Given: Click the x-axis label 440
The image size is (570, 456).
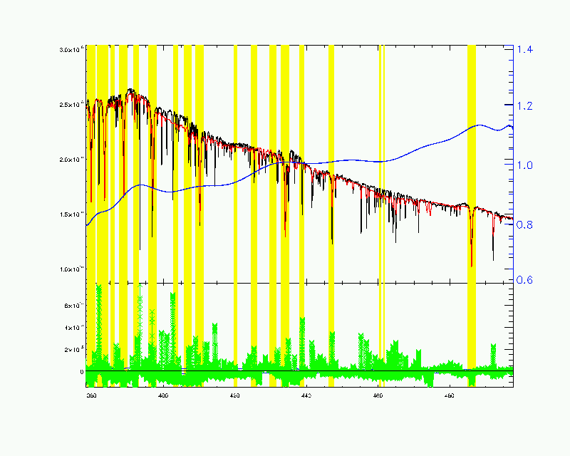Looking at the screenshot, I should tap(306, 395).
